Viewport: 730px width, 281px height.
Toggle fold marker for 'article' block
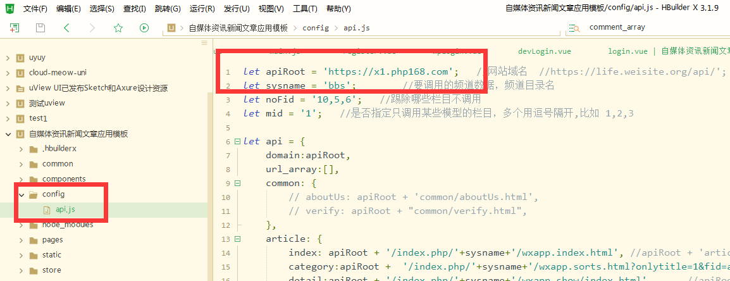pyautogui.click(x=237, y=239)
